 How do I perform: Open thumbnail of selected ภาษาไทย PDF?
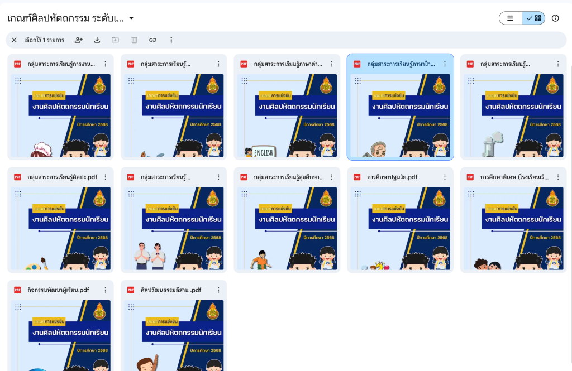pos(400,114)
